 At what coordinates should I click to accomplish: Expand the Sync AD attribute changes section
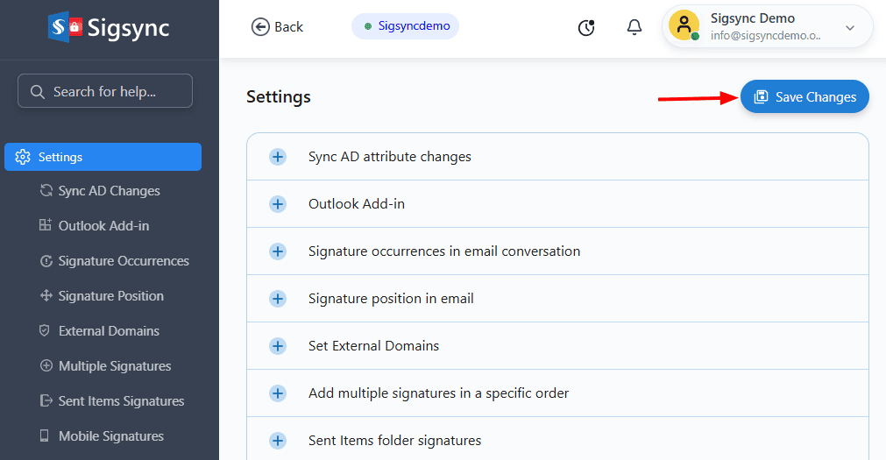278,157
